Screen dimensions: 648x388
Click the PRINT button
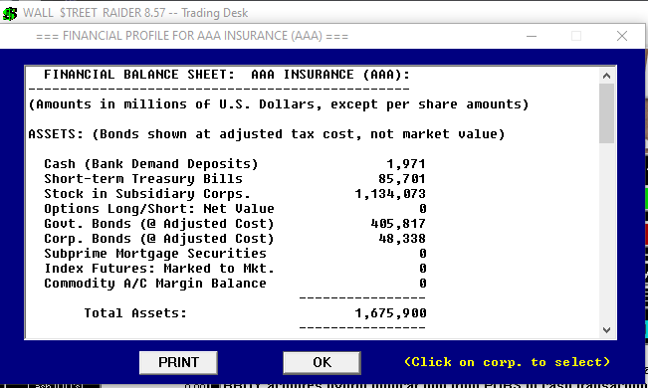(178, 362)
